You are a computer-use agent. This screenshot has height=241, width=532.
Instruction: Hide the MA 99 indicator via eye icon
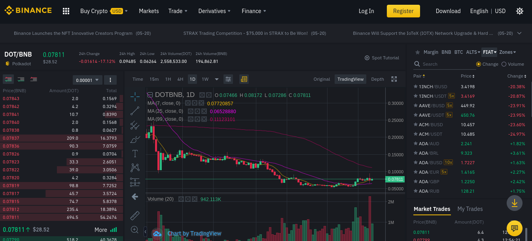[191, 119]
